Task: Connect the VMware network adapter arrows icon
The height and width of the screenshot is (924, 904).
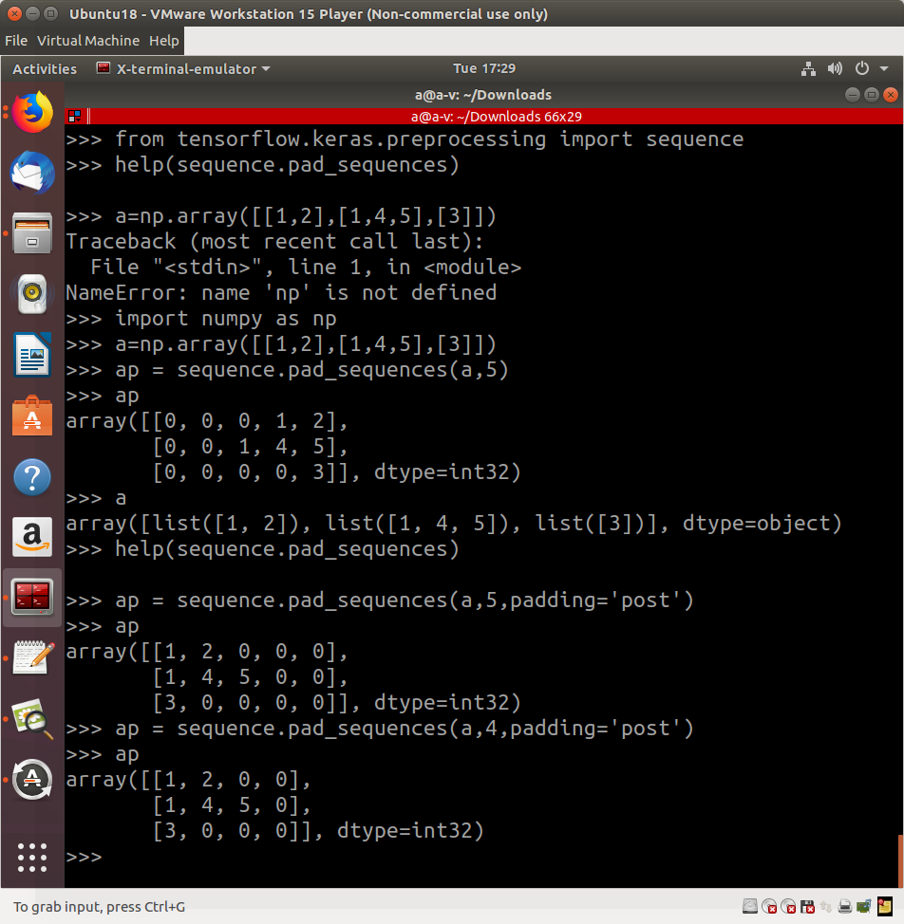Action: pos(826,906)
